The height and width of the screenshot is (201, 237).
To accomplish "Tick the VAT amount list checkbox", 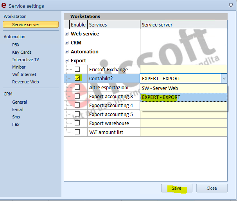I will point(77,132).
